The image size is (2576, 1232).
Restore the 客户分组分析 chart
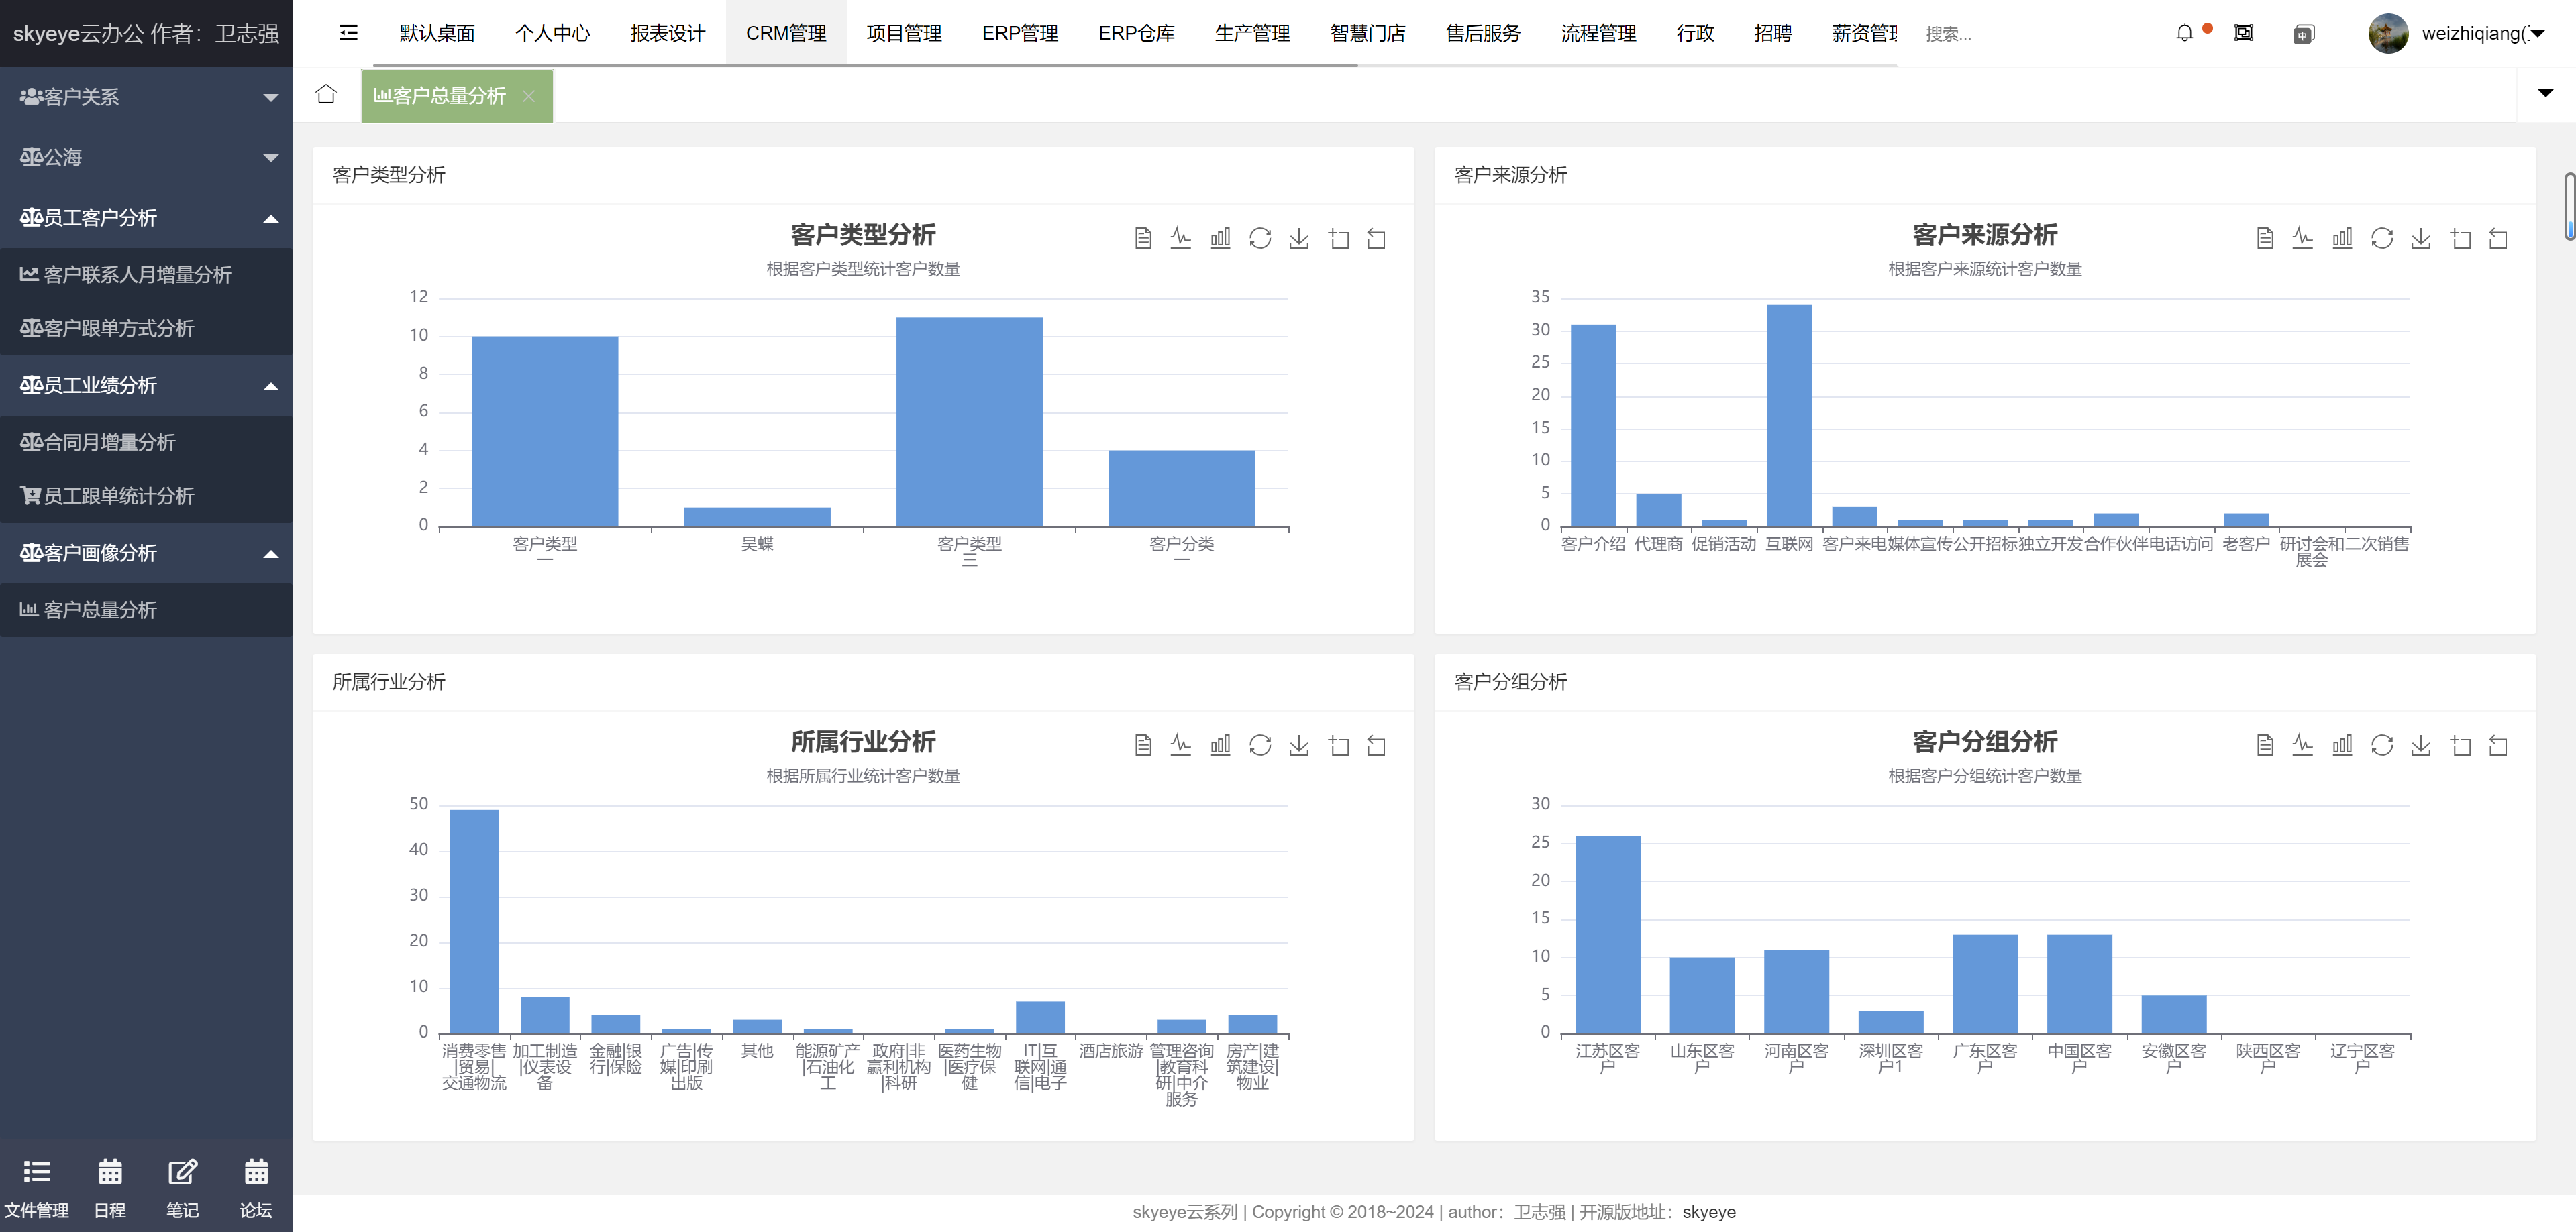pyautogui.click(x=2382, y=744)
